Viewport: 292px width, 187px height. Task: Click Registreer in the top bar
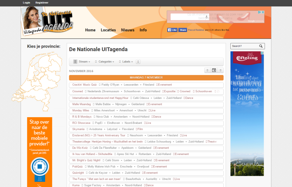point(42,3)
